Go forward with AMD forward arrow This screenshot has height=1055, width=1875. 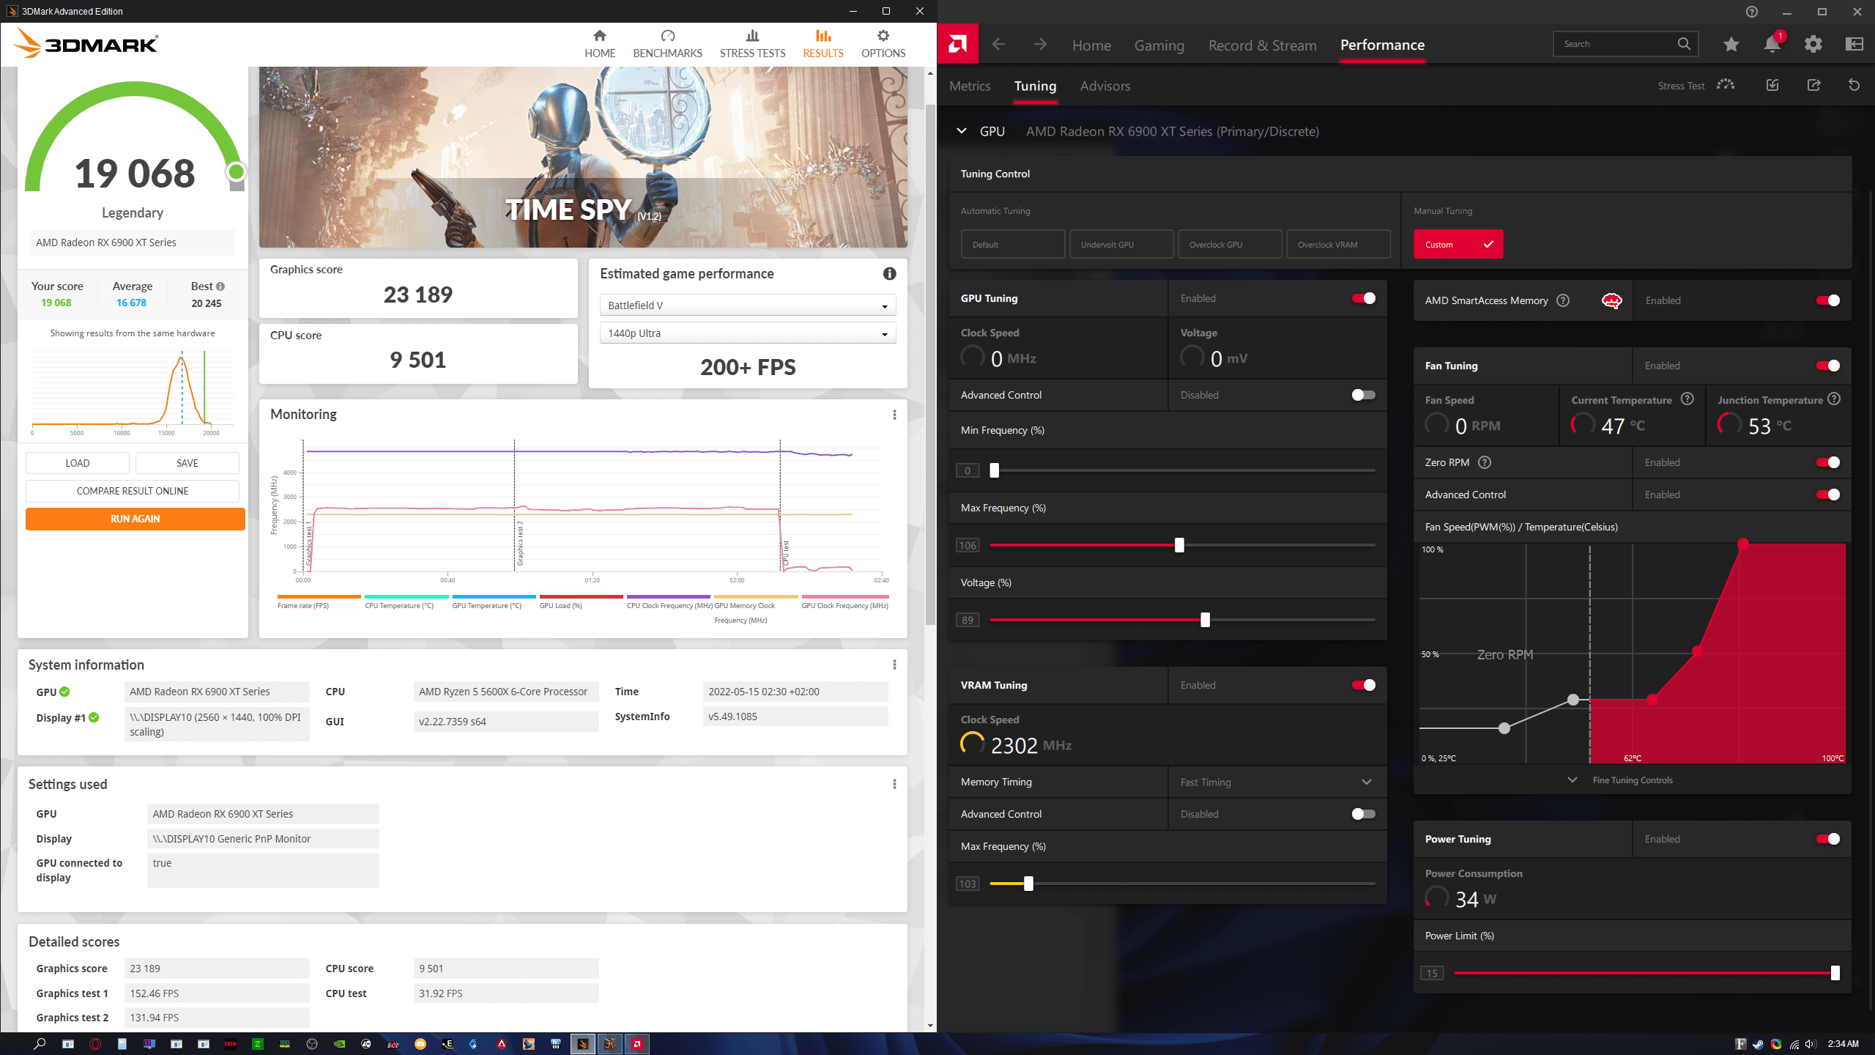[x=1040, y=45]
